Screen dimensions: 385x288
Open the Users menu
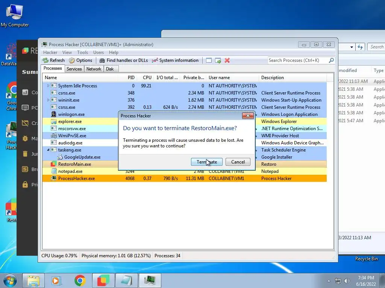click(x=99, y=52)
